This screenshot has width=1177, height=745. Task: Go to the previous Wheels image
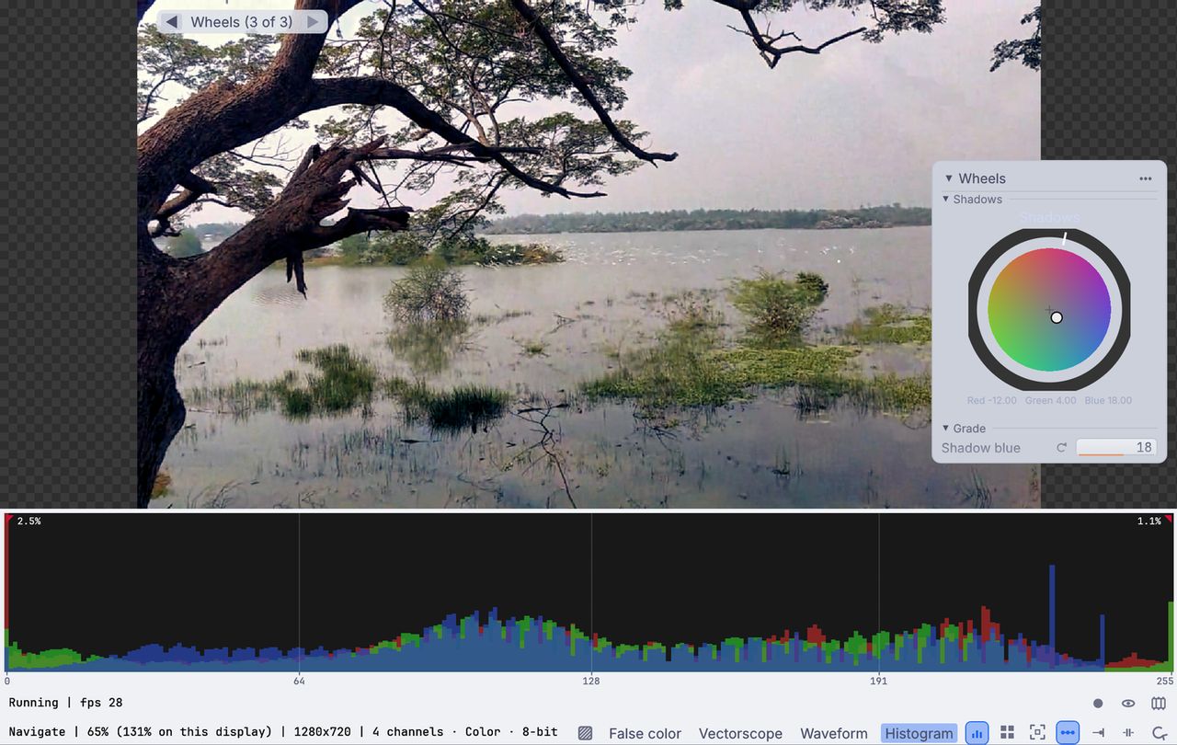coord(172,22)
